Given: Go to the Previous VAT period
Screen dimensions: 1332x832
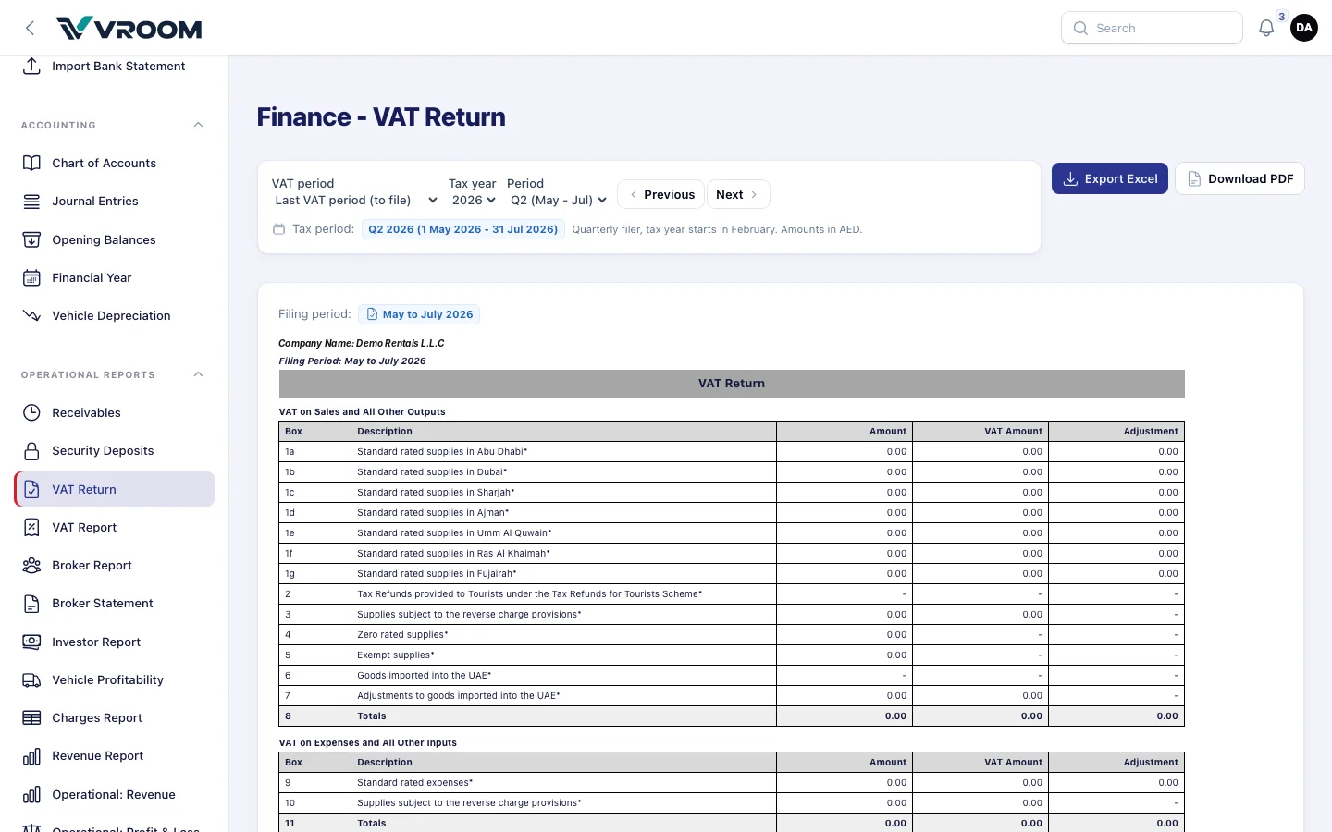Looking at the screenshot, I should click(x=661, y=194).
